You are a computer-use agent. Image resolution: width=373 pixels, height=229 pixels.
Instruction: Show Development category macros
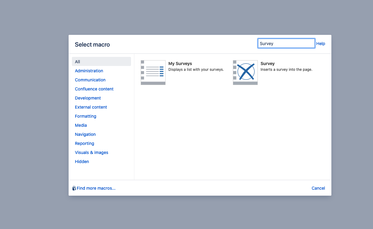click(x=88, y=98)
